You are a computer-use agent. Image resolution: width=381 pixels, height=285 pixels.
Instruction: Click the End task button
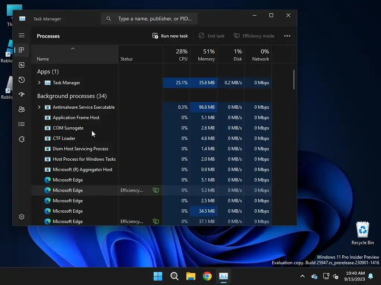click(211, 36)
